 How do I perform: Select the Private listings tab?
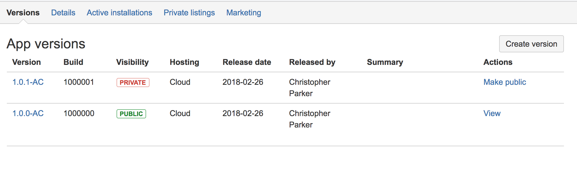[189, 13]
